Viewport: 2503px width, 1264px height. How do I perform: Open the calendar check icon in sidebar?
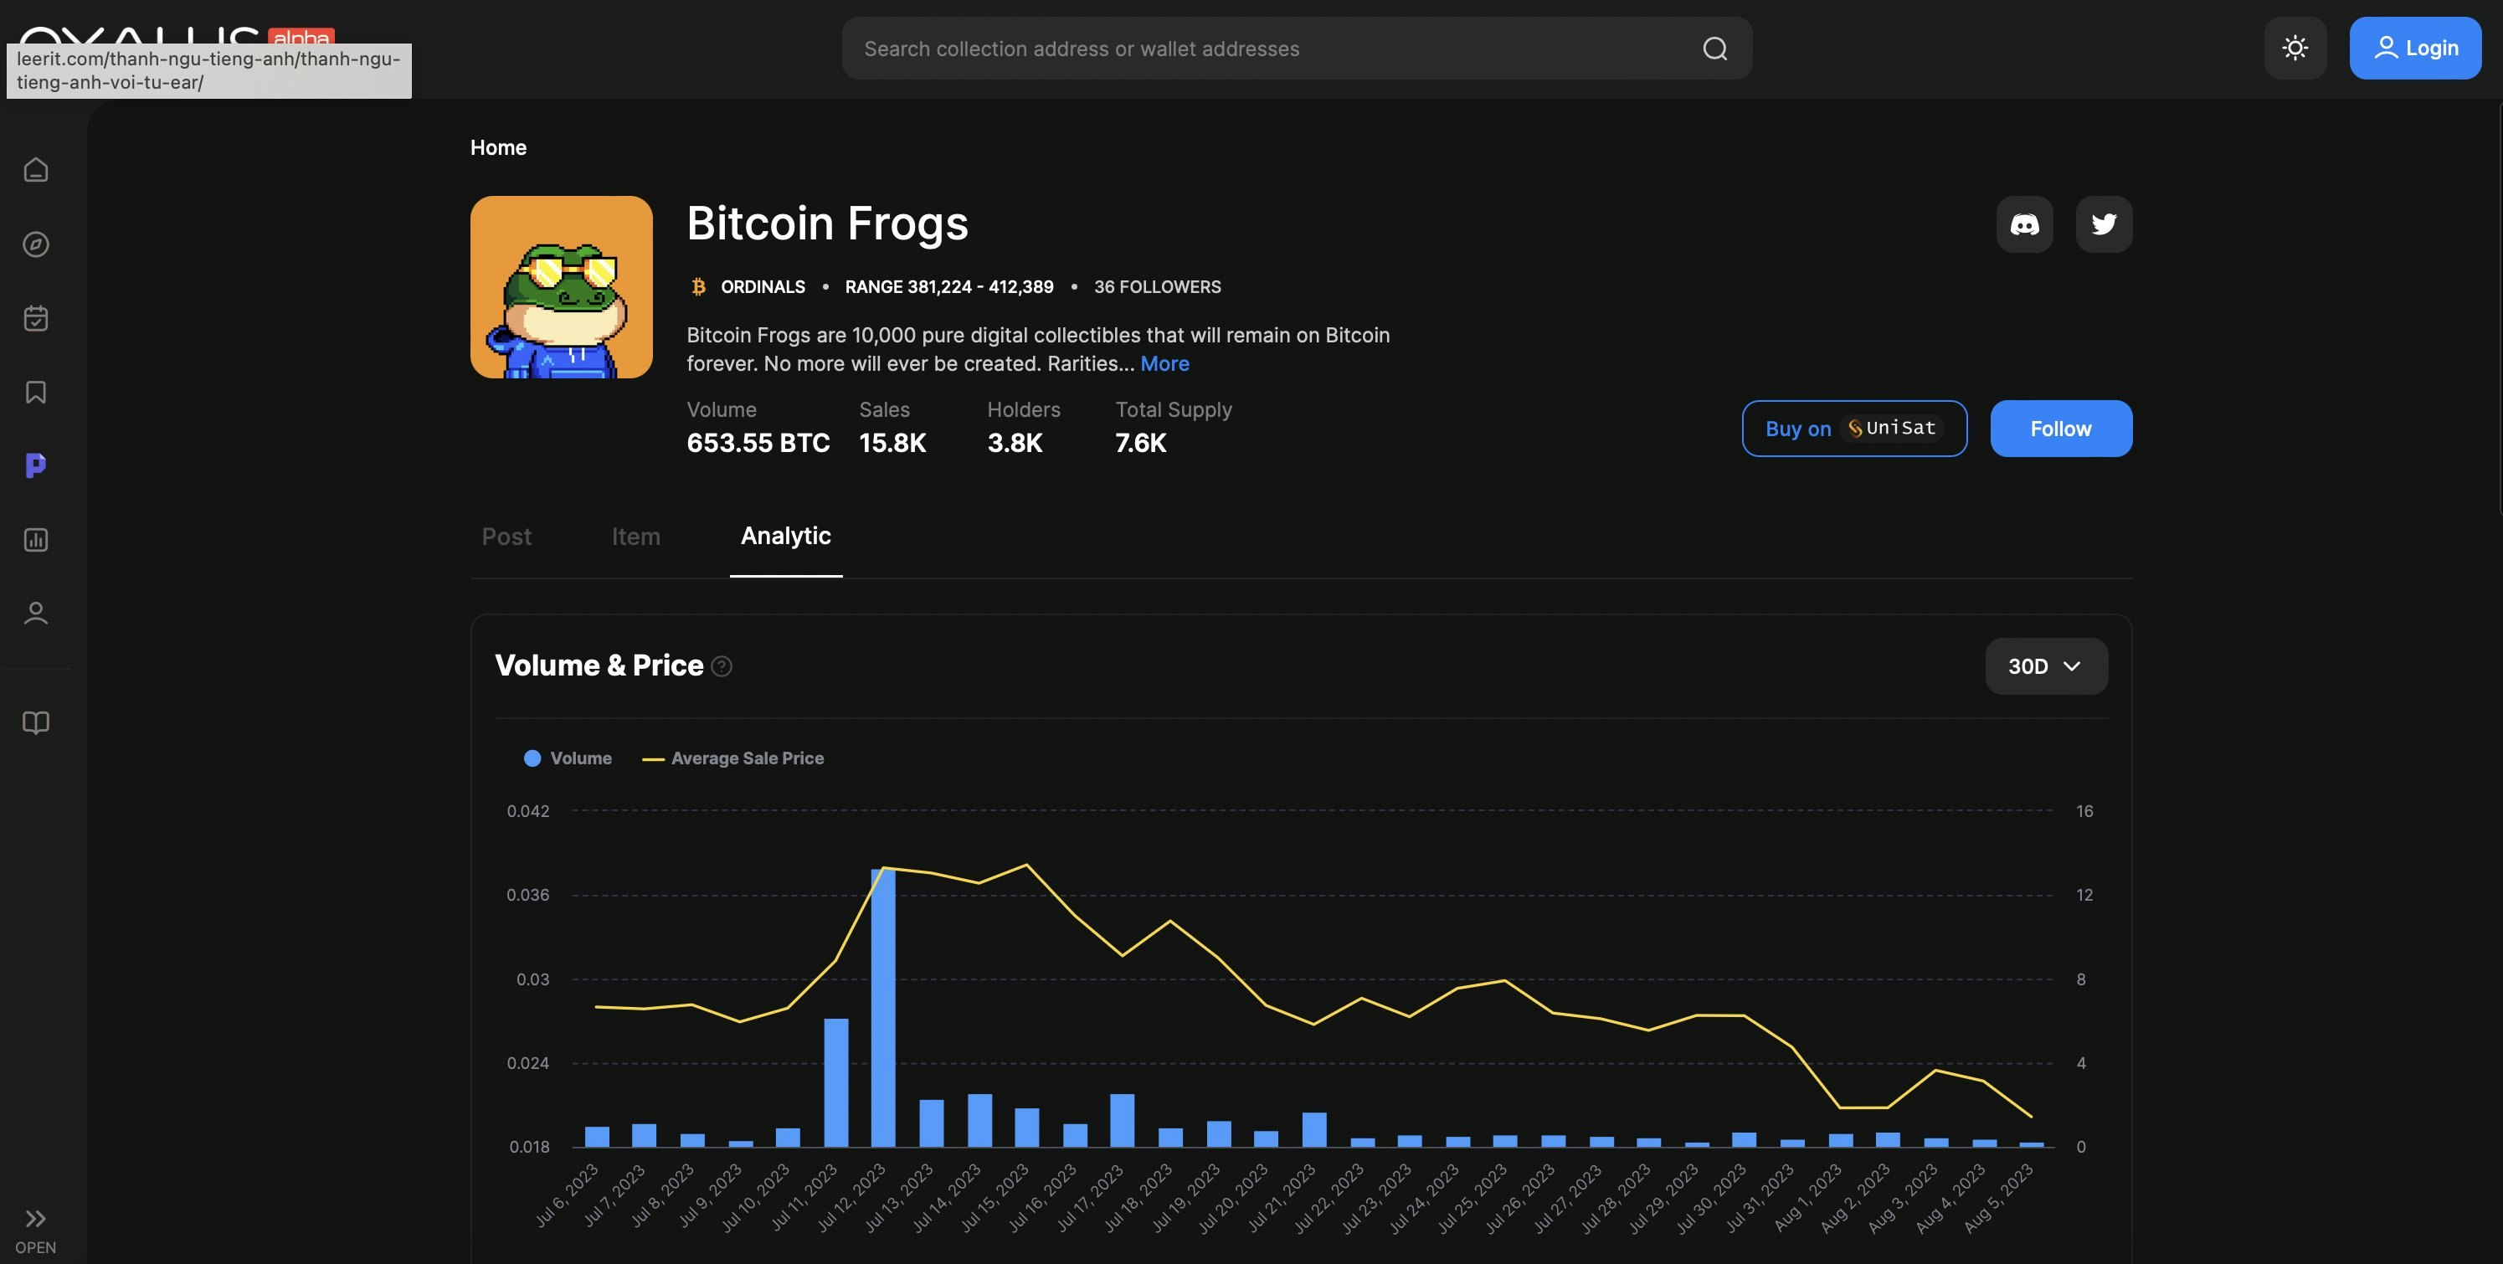point(36,318)
